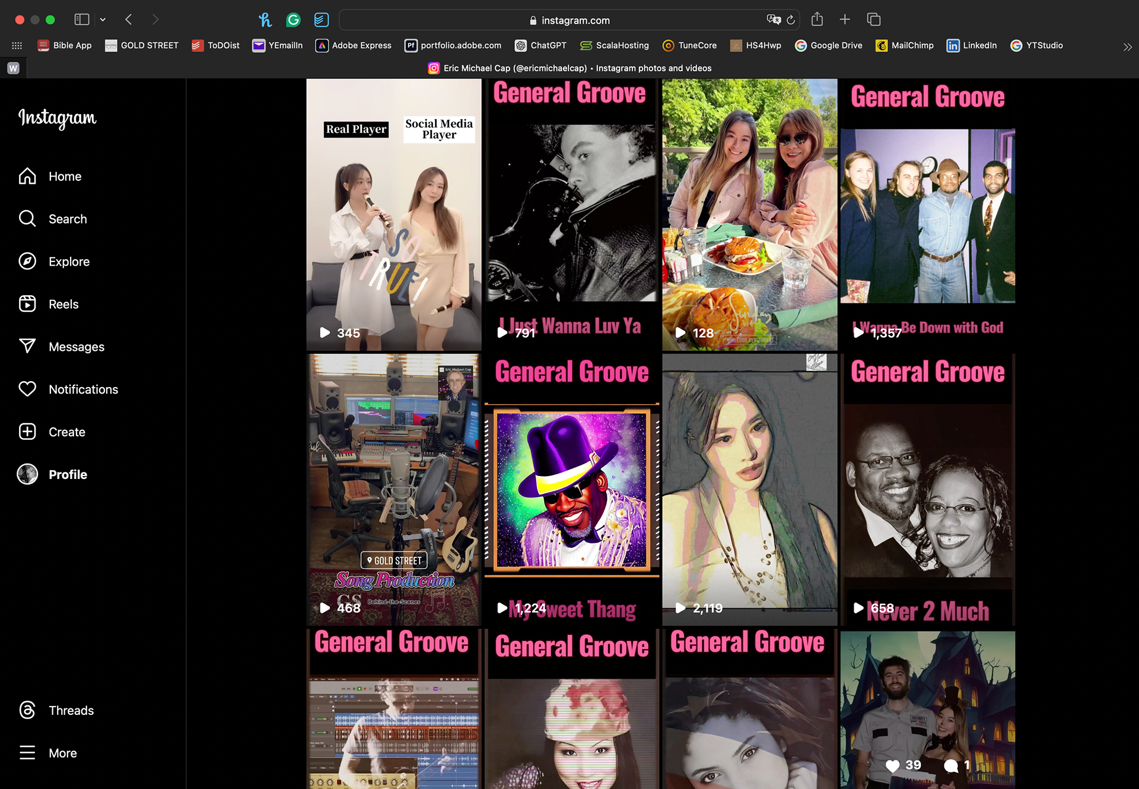Open the GOLD STREET bookmark
This screenshot has width=1139, height=789.
(x=141, y=46)
